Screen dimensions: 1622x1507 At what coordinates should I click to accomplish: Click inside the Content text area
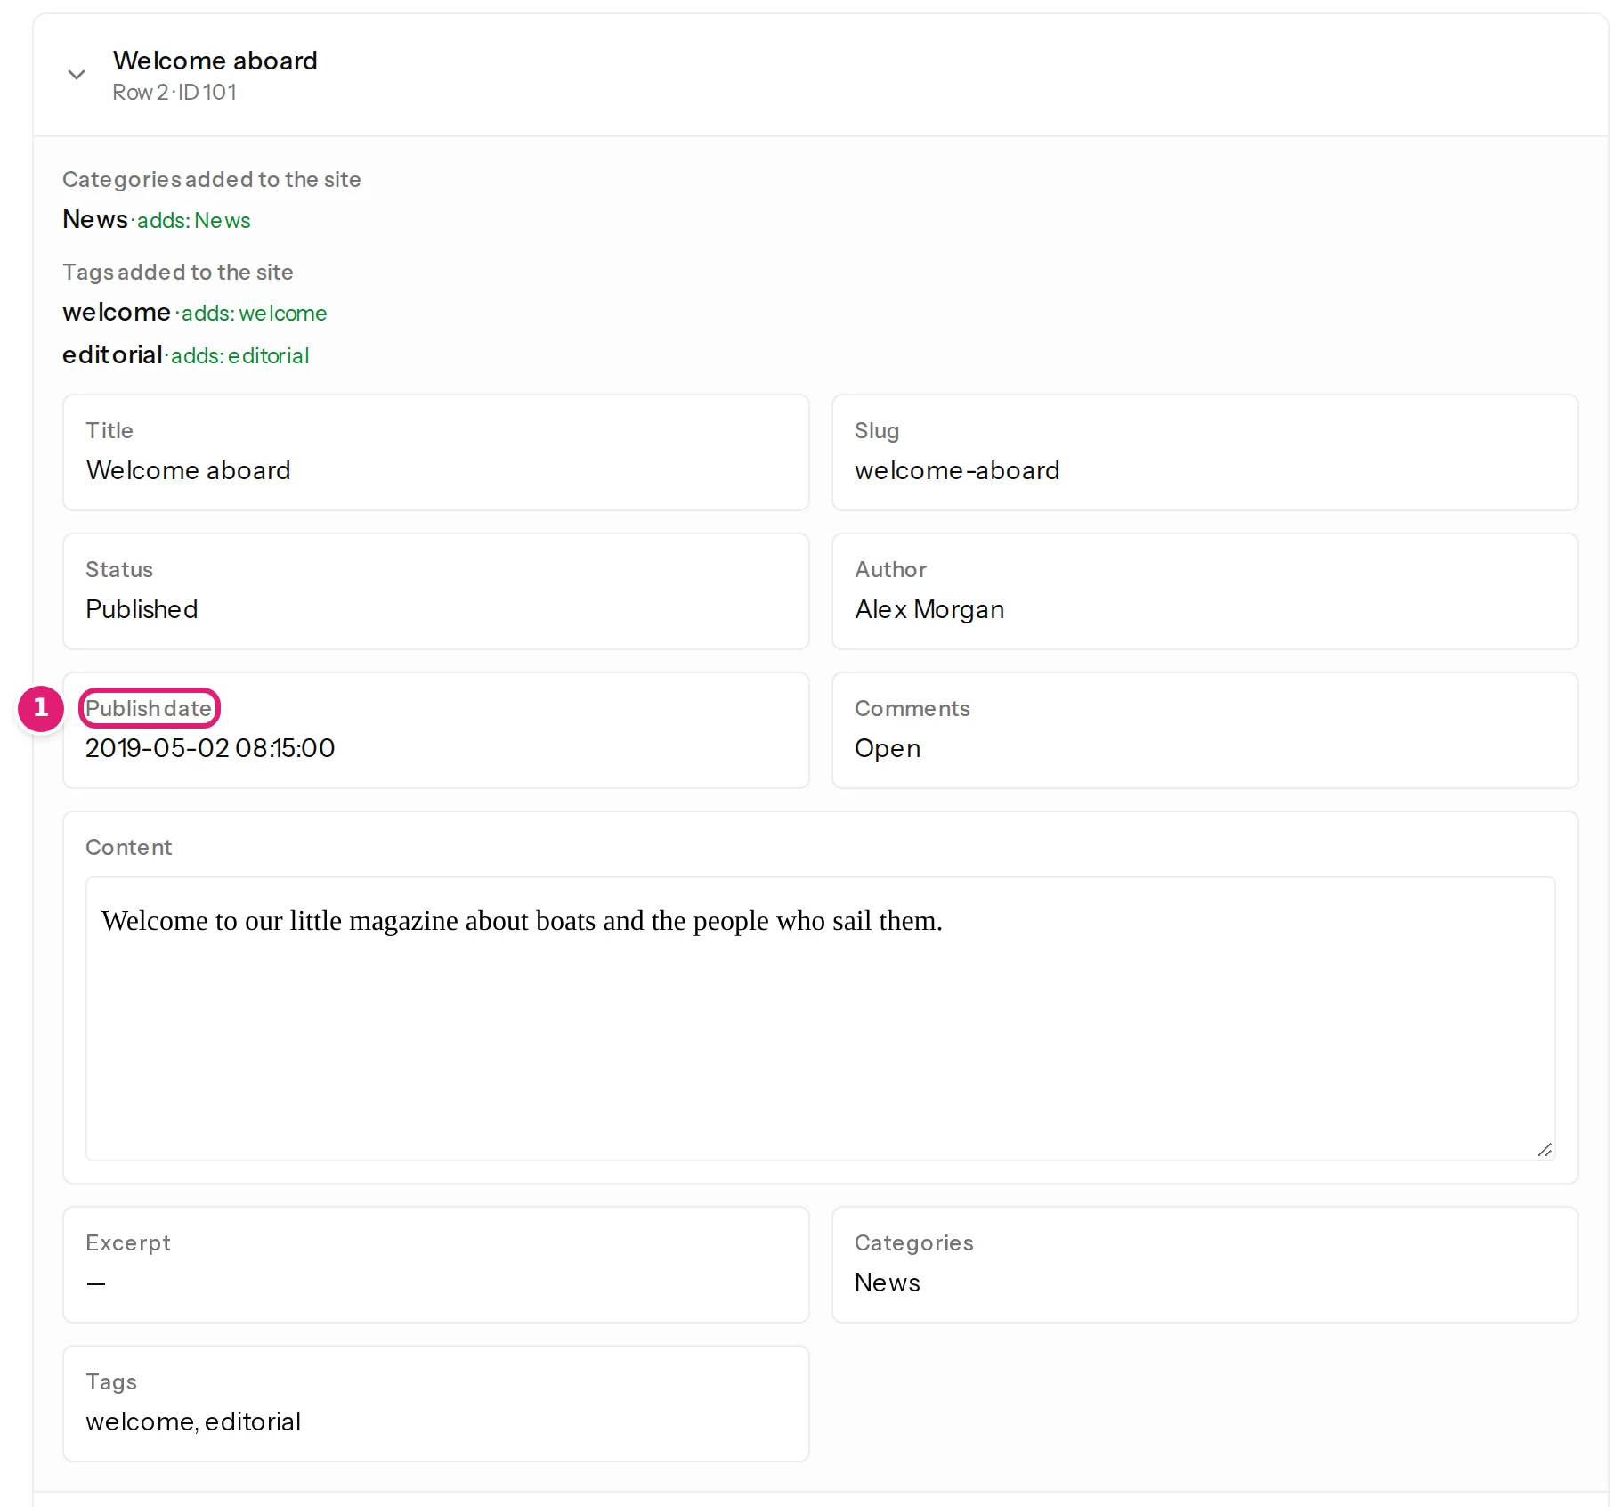pos(820,1018)
